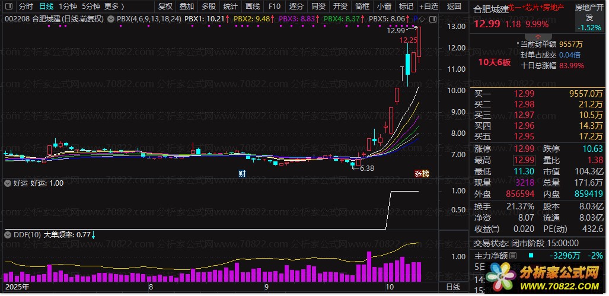609x296 pixels.
Task: Click the 财 marker on the chart
Action: tap(243, 173)
